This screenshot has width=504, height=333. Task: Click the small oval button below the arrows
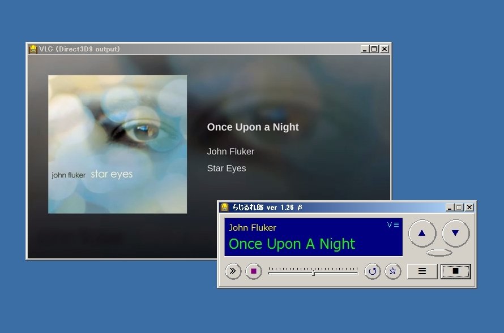click(x=439, y=253)
